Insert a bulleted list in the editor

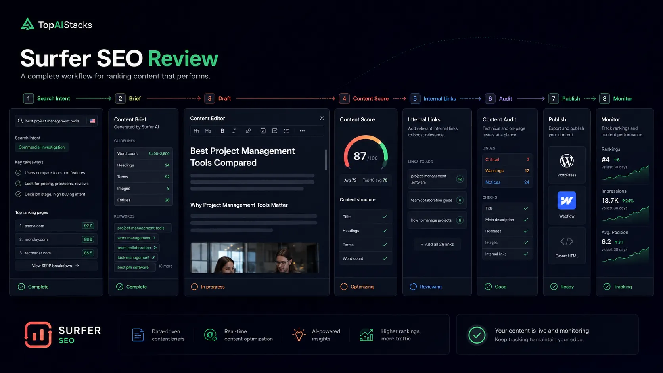coord(287,131)
